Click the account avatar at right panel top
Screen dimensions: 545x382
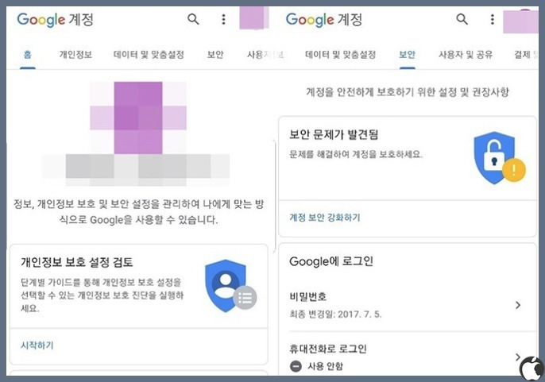point(520,21)
